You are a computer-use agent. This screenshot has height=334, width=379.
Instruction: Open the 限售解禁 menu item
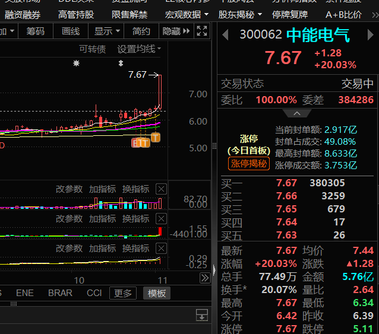click(130, 15)
